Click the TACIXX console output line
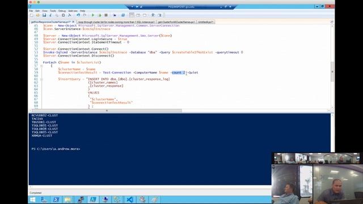The width and height of the screenshot is (363, 204). [x=37, y=119]
